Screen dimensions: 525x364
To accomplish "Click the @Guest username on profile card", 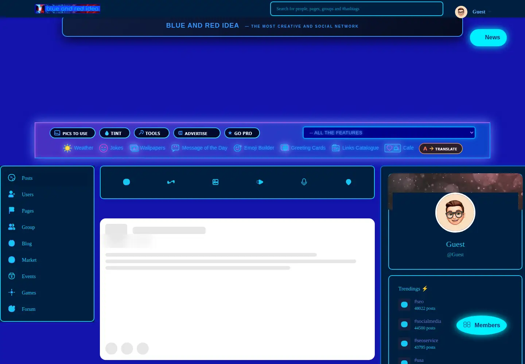I will pyautogui.click(x=455, y=254).
